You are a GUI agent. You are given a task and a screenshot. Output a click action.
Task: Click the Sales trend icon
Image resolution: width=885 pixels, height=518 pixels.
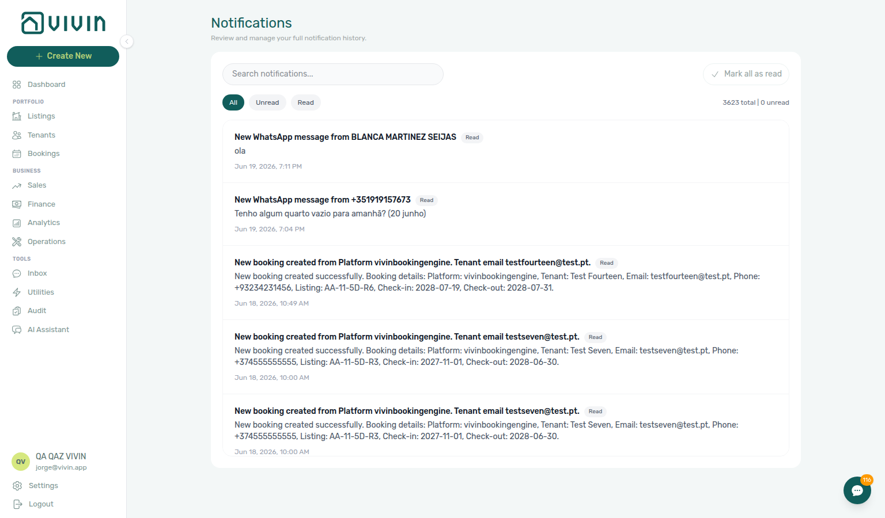click(17, 185)
